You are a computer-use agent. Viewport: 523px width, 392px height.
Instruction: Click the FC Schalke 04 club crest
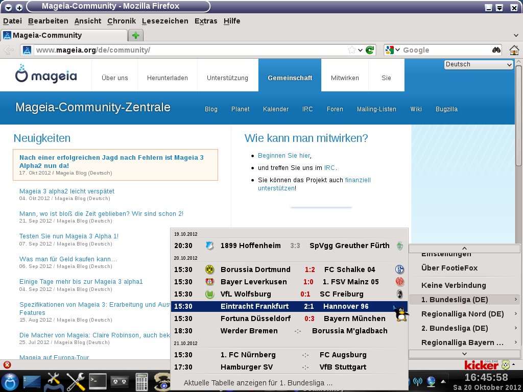point(399,269)
